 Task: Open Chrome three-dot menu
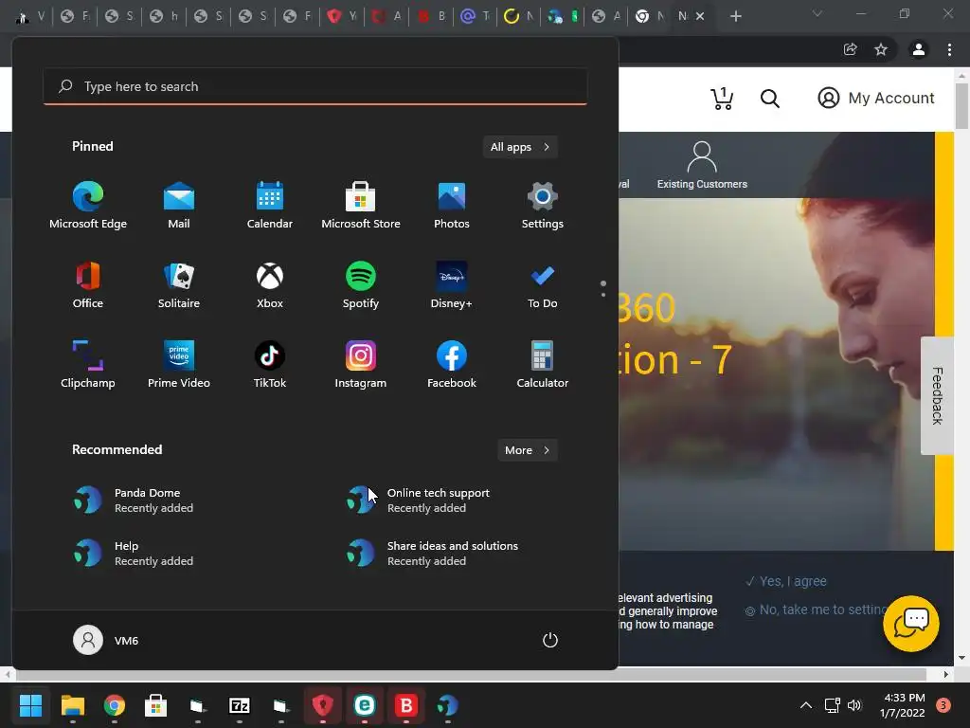[x=949, y=49]
